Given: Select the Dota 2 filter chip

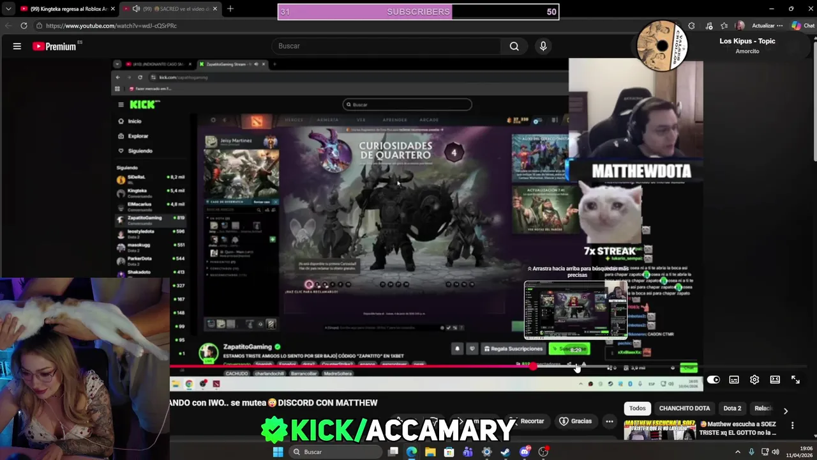Looking at the screenshot, I should click(x=732, y=408).
